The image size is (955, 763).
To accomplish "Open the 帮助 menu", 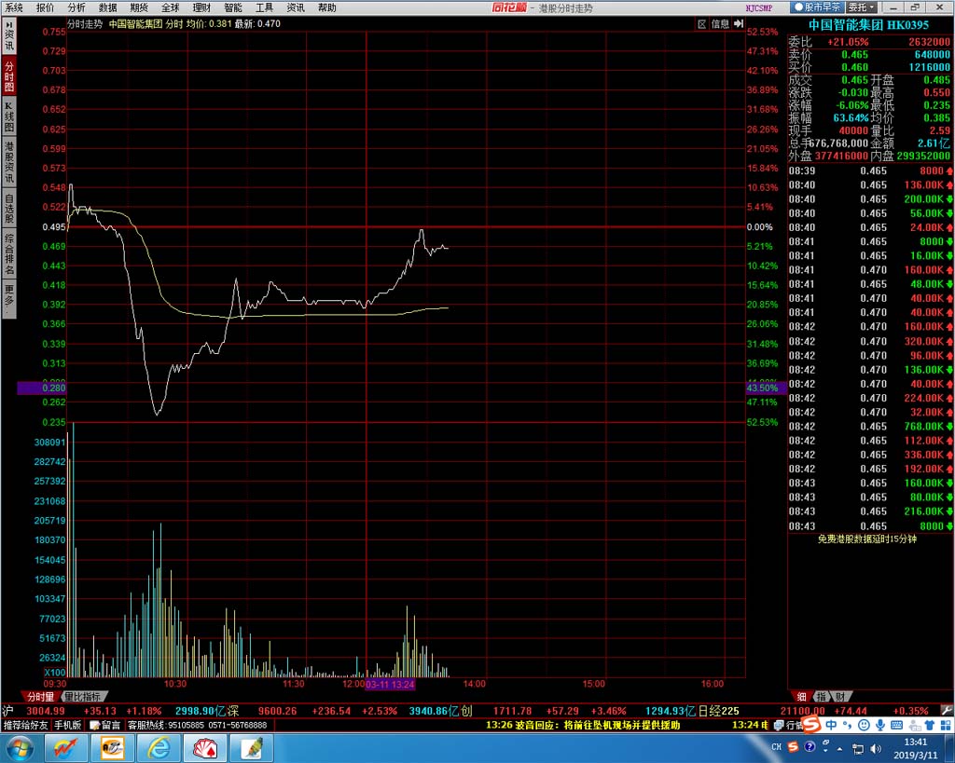I will tap(327, 7).
